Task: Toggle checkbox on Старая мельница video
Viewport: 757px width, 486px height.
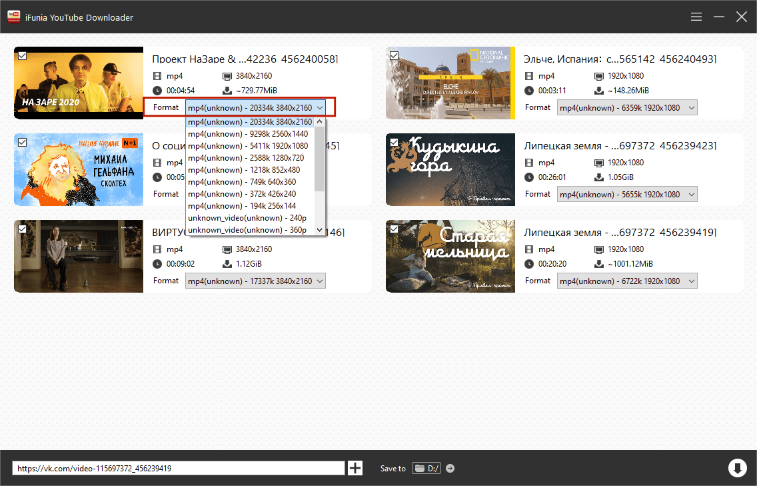Action: click(394, 229)
